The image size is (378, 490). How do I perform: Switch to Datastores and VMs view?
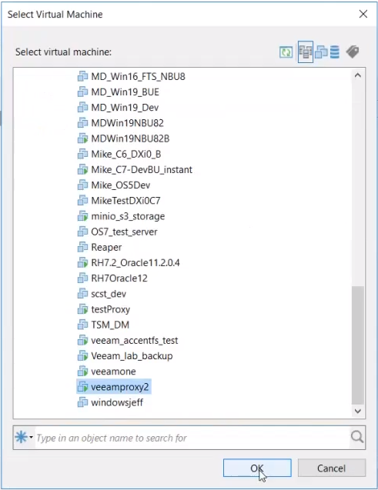(335, 52)
